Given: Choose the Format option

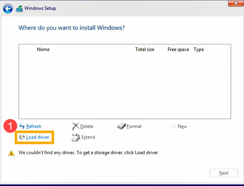Looking at the screenshot, I should 134,126.
